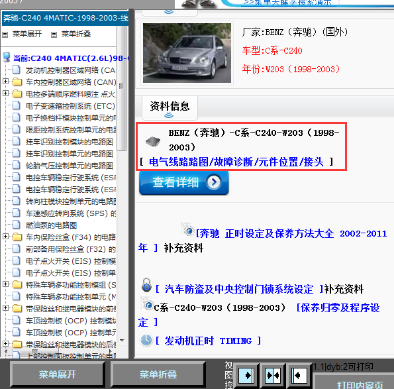Click the bottom 菜单折叠 button
The width and height of the screenshot is (394, 389).
pos(158,374)
